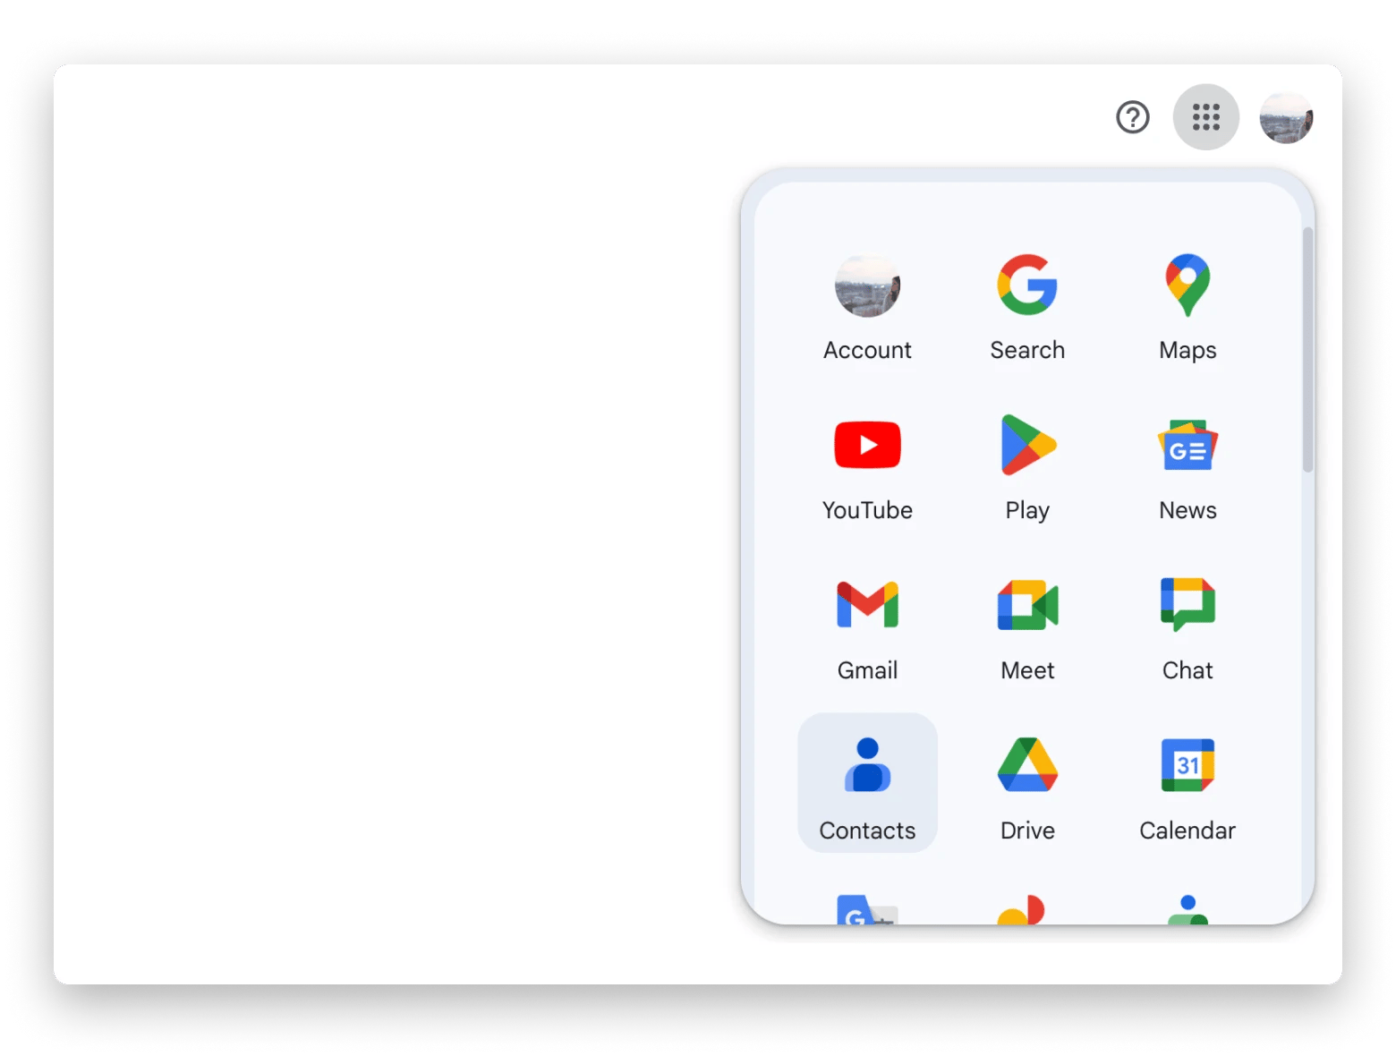The width and height of the screenshot is (1396, 1056).
Task: Open Gmail from the apps grid
Action: 867,626
